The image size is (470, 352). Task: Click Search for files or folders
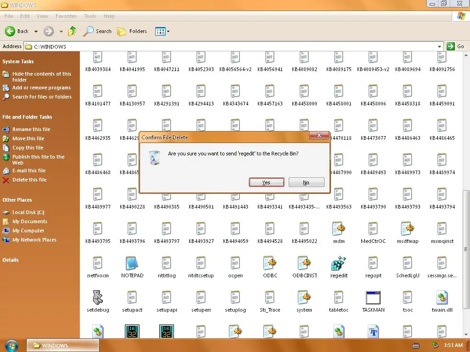pos(42,97)
